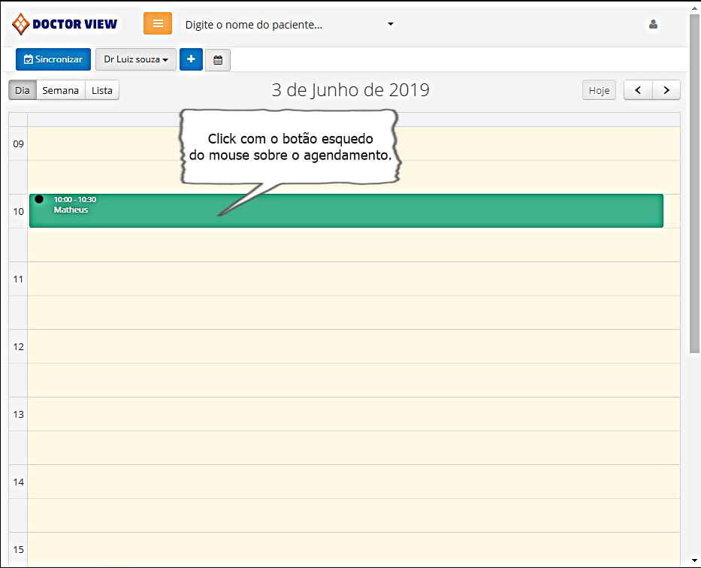Open the calendar date picker icon

tap(218, 60)
